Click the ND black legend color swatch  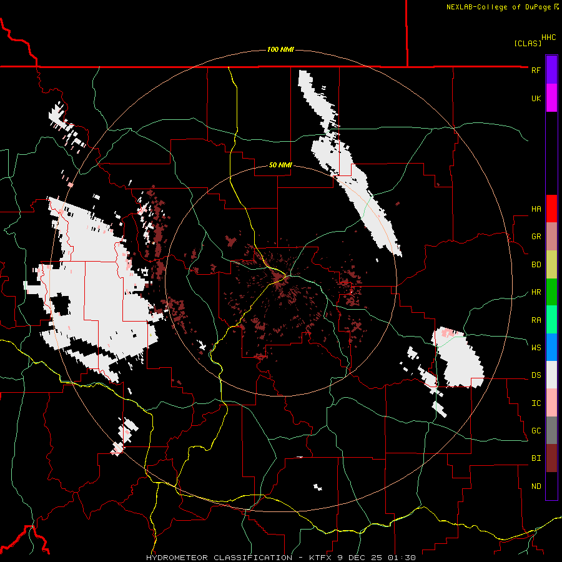551,486
